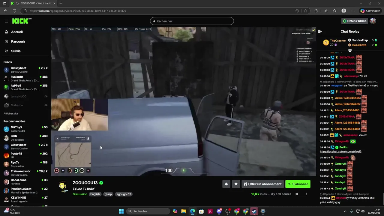Click the neggane username in chat

coord(337,85)
